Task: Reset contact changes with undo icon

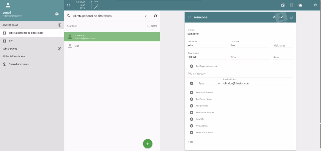Action: [x=283, y=17]
